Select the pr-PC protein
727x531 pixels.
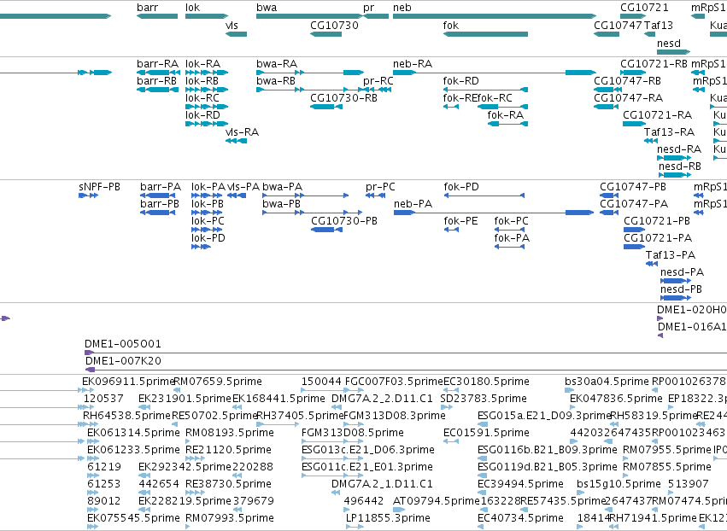coord(376,195)
